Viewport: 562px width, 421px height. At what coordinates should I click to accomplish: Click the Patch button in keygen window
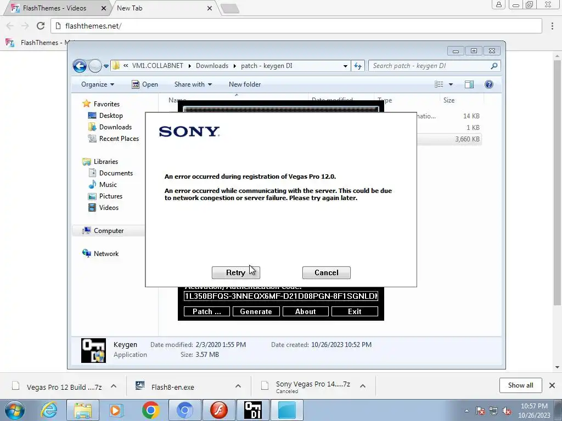(x=207, y=311)
